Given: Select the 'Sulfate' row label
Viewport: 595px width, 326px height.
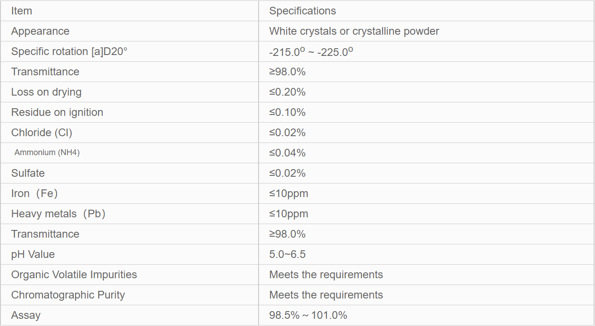Looking at the screenshot, I should 28,173.
